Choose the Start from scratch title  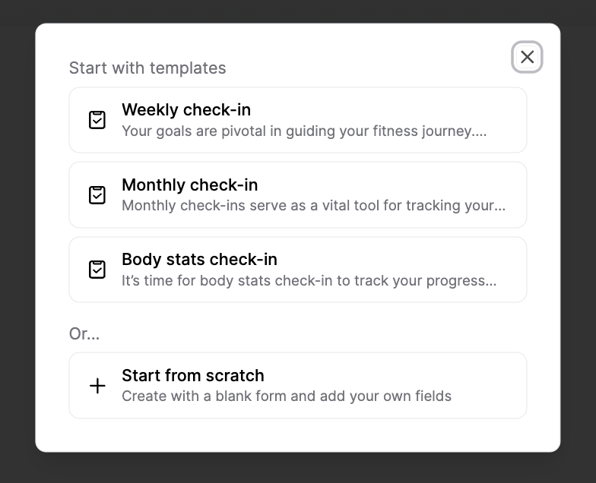pos(193,375)
